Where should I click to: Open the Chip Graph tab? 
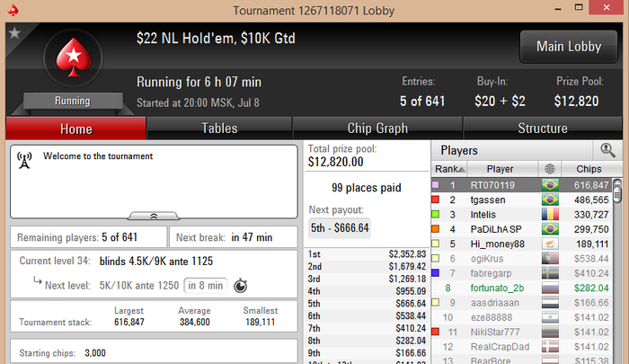coord(377,129)
